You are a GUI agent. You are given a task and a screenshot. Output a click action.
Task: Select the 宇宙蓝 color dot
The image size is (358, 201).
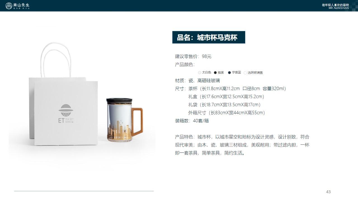click(229, 73)
